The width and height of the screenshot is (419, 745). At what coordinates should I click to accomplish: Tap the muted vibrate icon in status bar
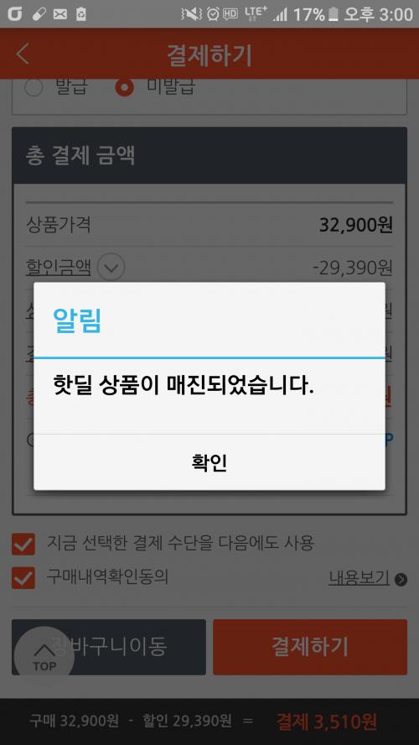192,15
